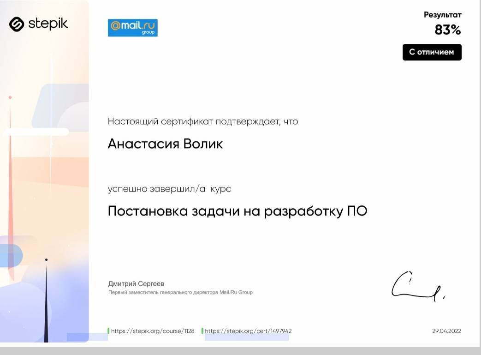The width and height of the screenshot is (481, 355).
Task: Click the white horizontal pill in the artwork
Action: [36, 132]
